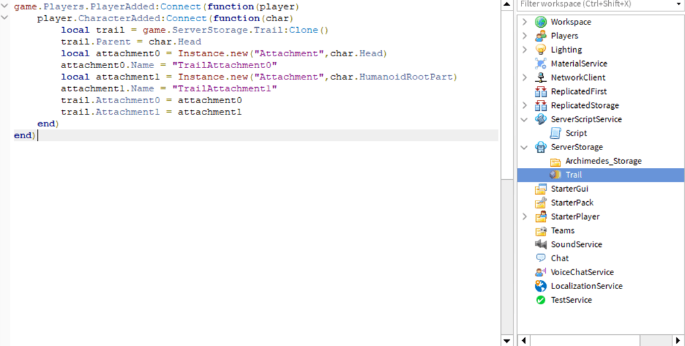Click the Trail object icon
Screen dimensions: 685x346
(x=556, y=175)
